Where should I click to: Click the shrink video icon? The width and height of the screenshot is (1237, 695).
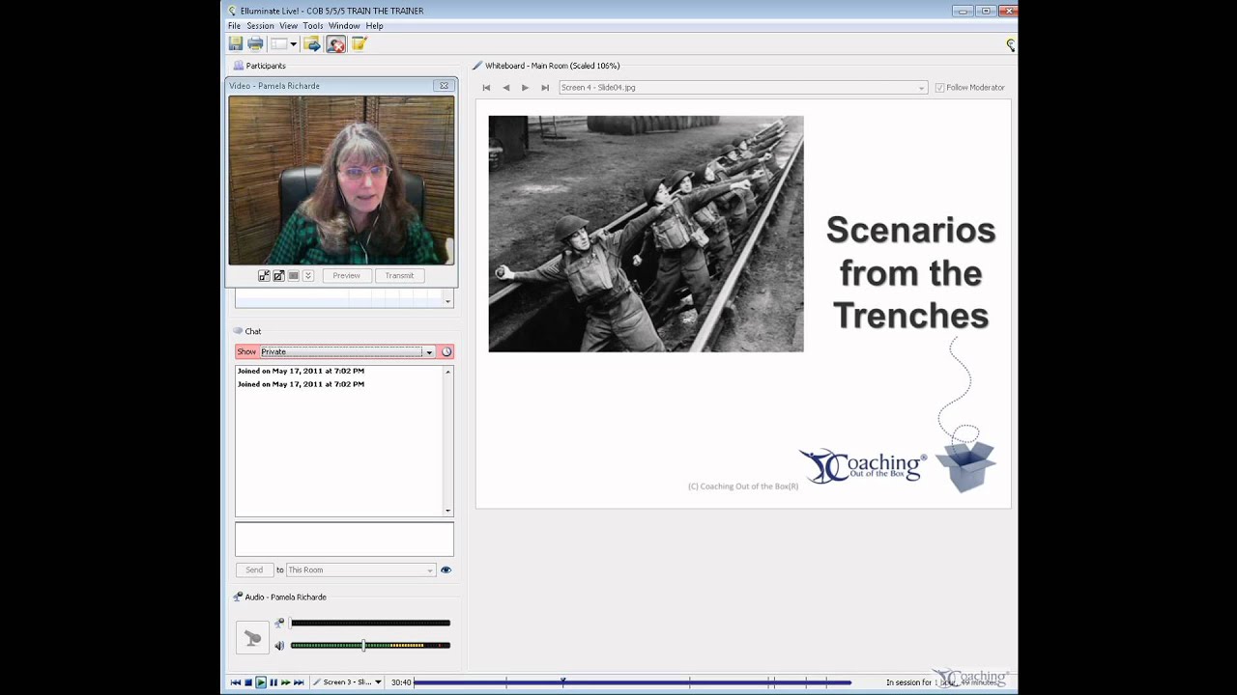click(264, 276)
